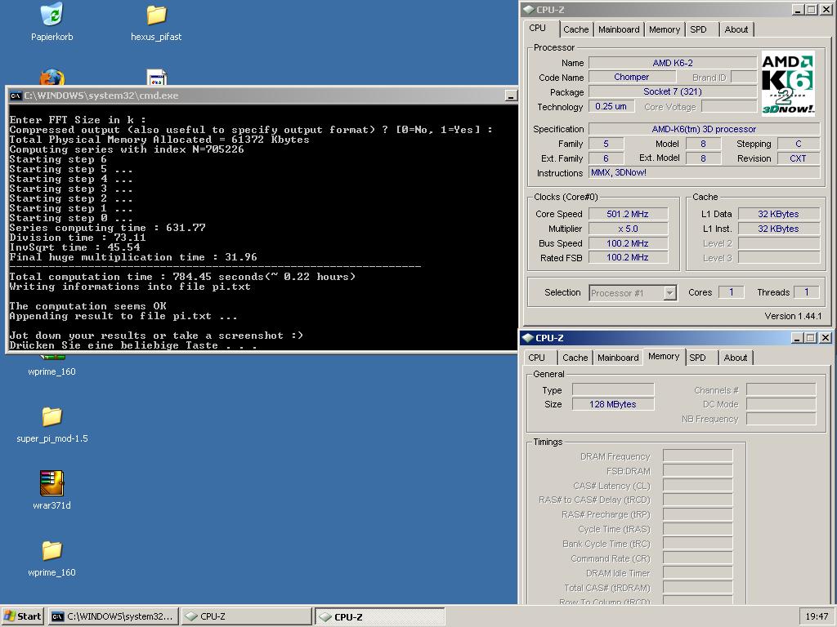Click the Package field Socket 7 (321)

[x=673, y=91]
